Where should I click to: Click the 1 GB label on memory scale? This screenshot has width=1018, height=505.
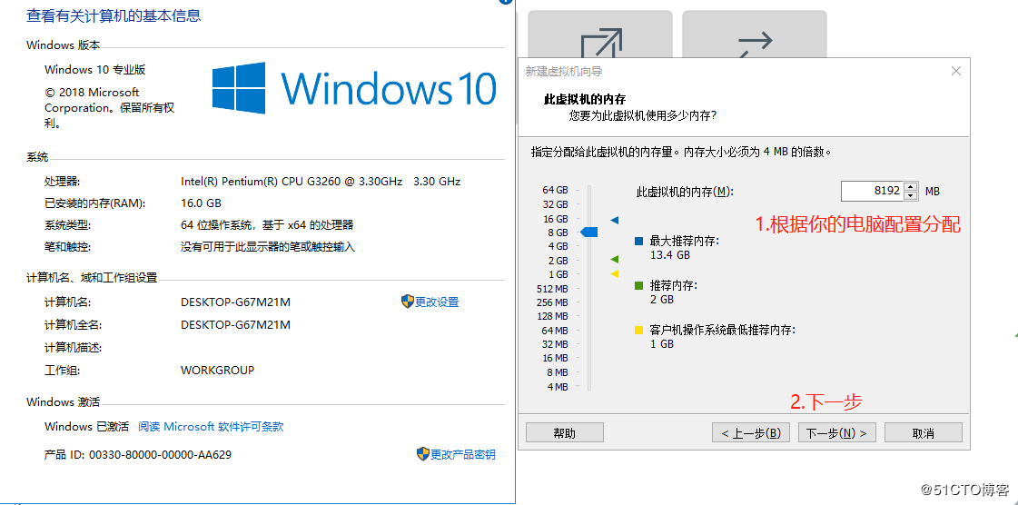point(558,274)
